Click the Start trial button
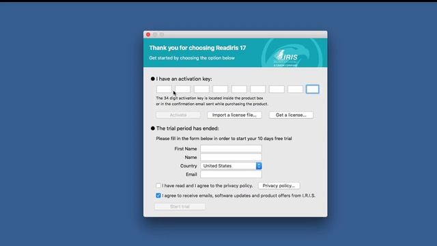 pos(180,206)
